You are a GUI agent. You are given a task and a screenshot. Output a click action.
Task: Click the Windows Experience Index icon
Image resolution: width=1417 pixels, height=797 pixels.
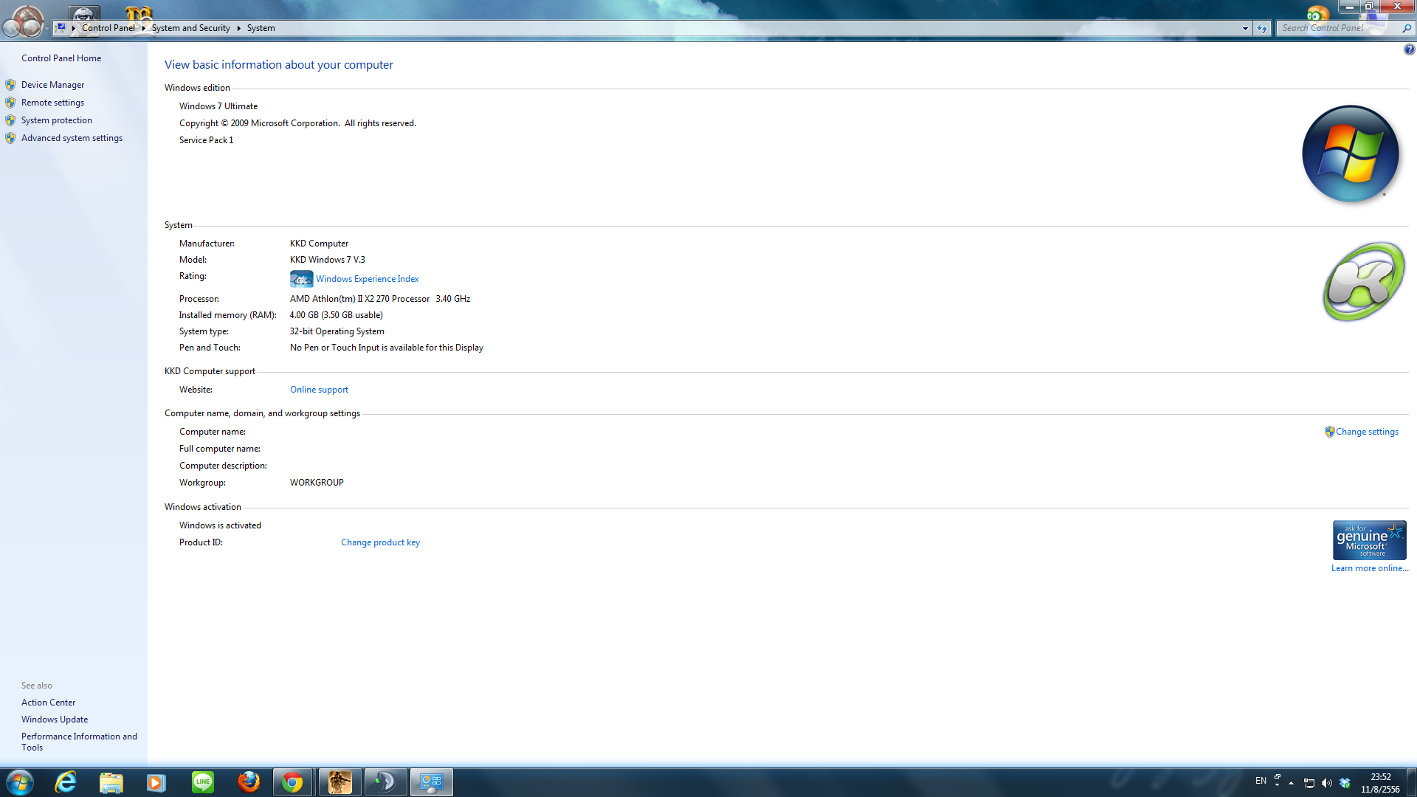click(x=301, y=279)
